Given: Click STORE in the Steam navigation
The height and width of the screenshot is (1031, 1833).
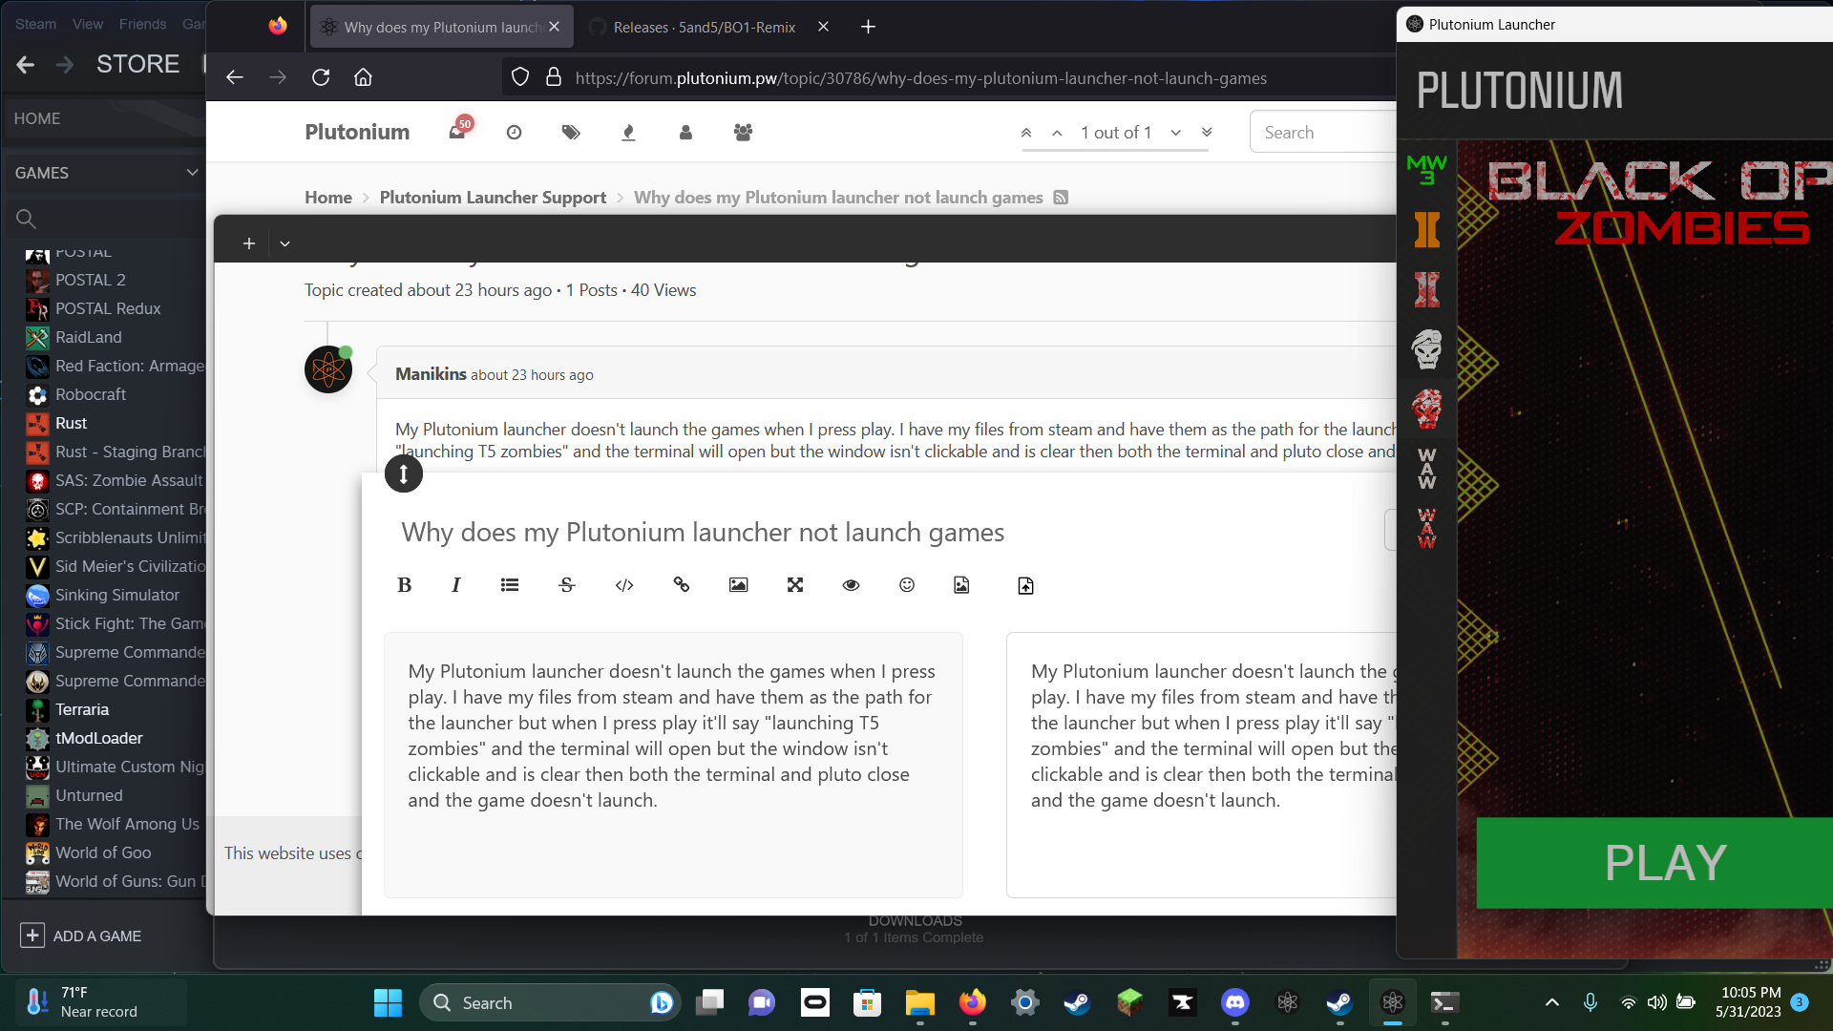Looking at the screenshot, I should 137,64.
